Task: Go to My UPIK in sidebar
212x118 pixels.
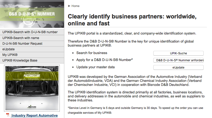Action: 10,55
